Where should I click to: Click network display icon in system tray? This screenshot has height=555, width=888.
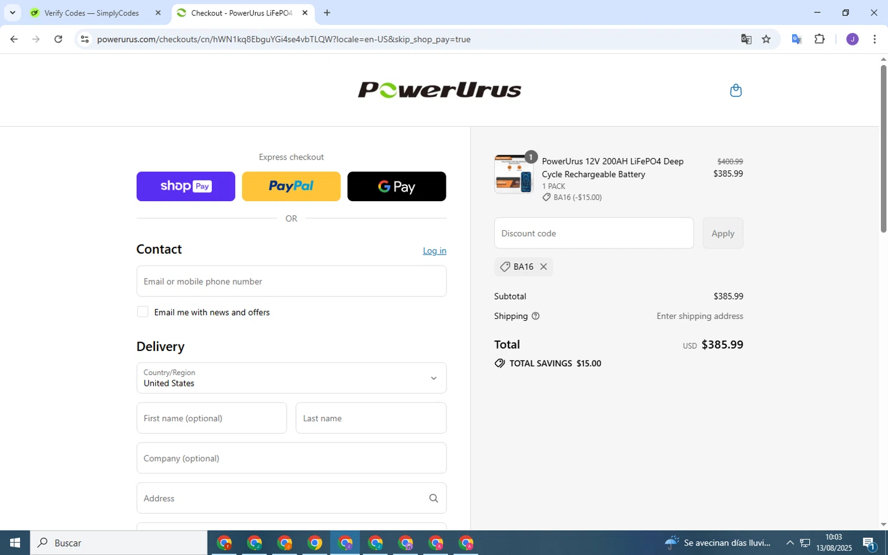click(x=805, y=543)
